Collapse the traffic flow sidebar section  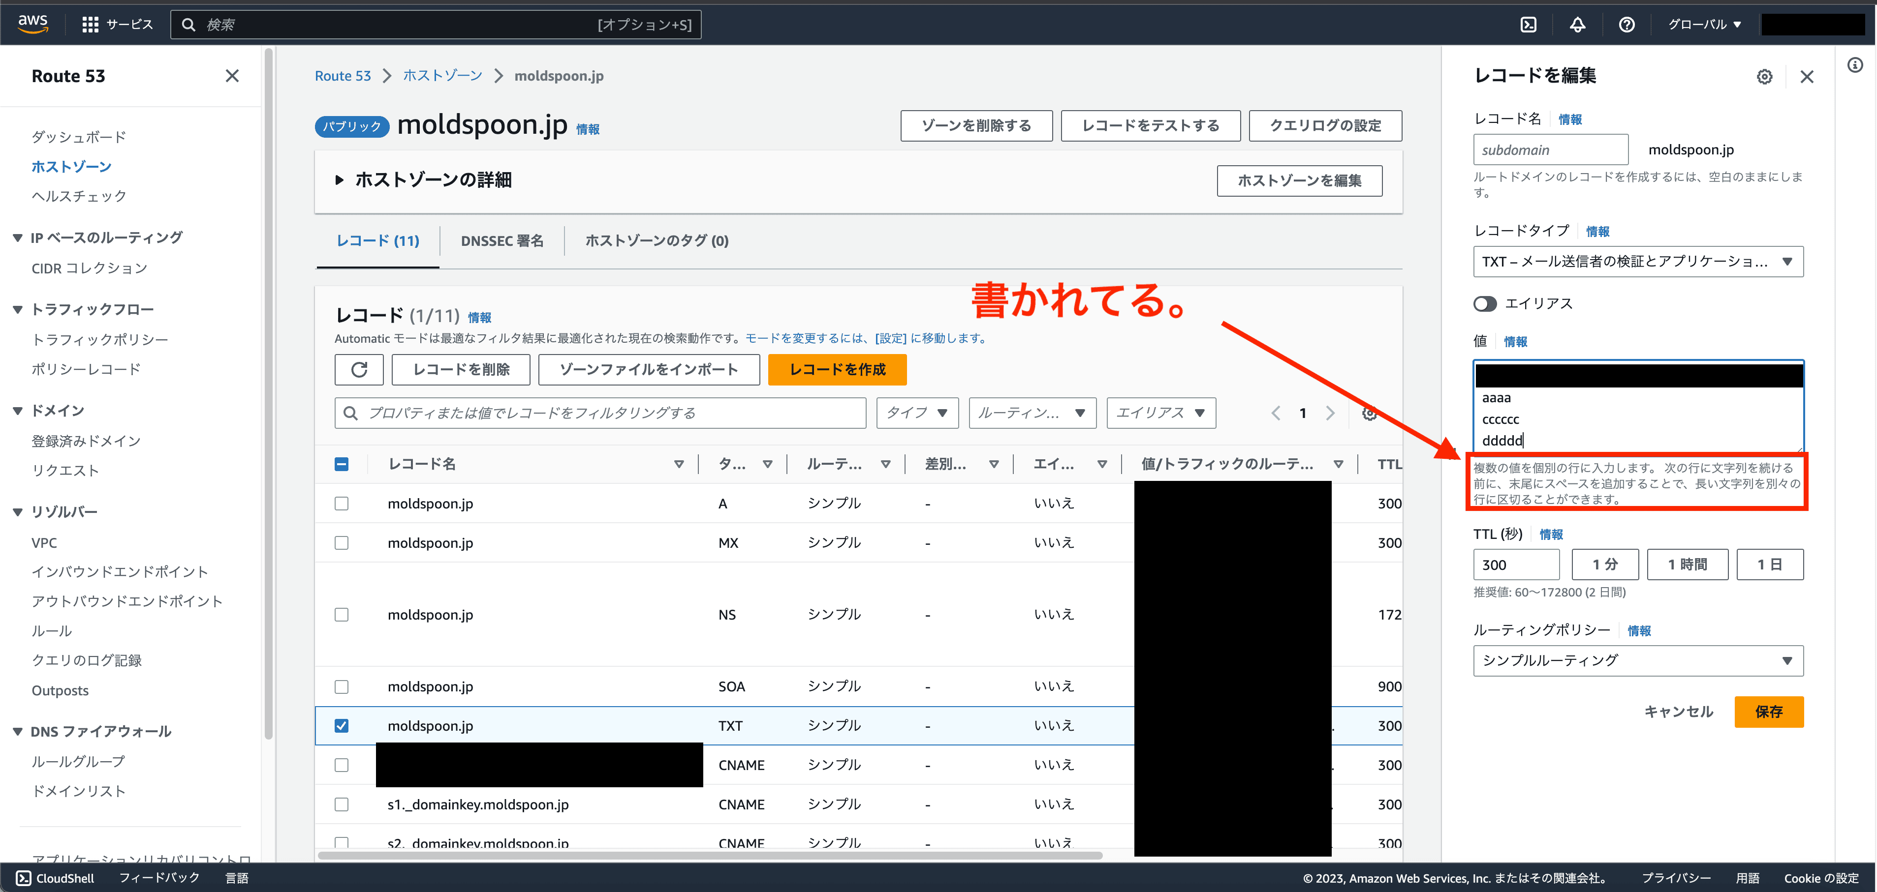click(x=18, y=309)
